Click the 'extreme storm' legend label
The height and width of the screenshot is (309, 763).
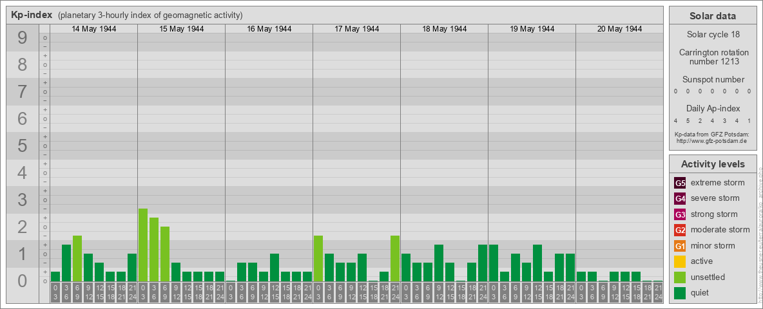pyautogui.click(x=718, y=183)
